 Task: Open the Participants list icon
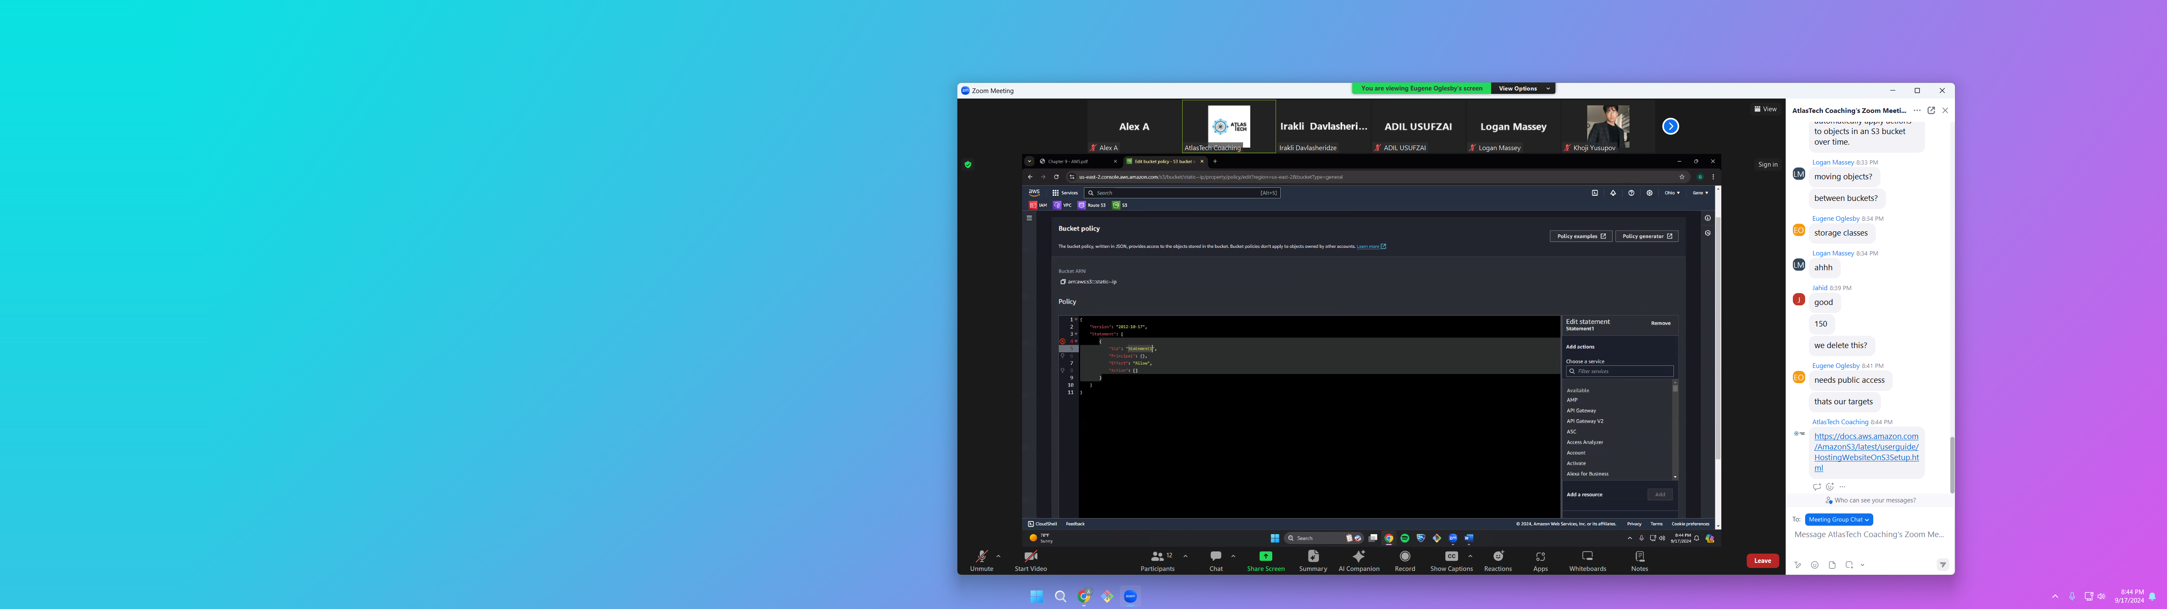pos(1158,557)
